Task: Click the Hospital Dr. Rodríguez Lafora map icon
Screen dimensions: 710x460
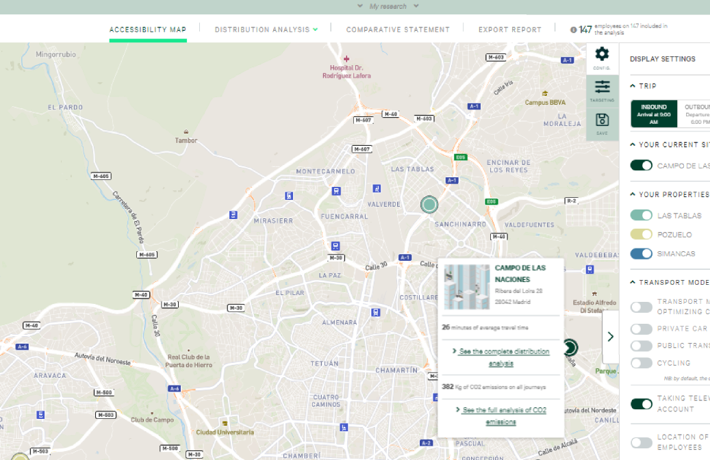Action: (x=346, y=60)
